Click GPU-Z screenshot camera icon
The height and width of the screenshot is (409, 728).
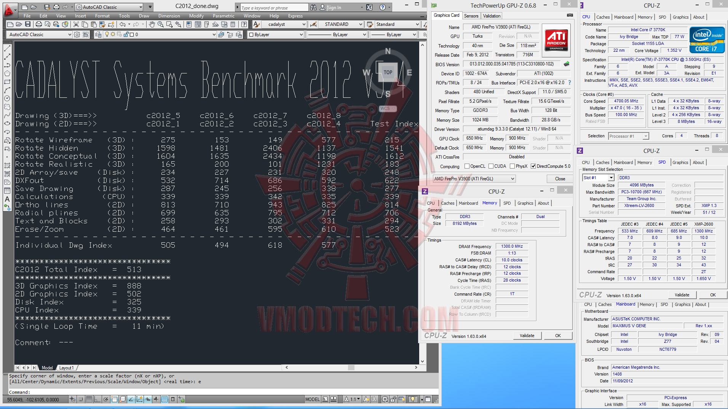pyautogui.click(x=570, y=15)
